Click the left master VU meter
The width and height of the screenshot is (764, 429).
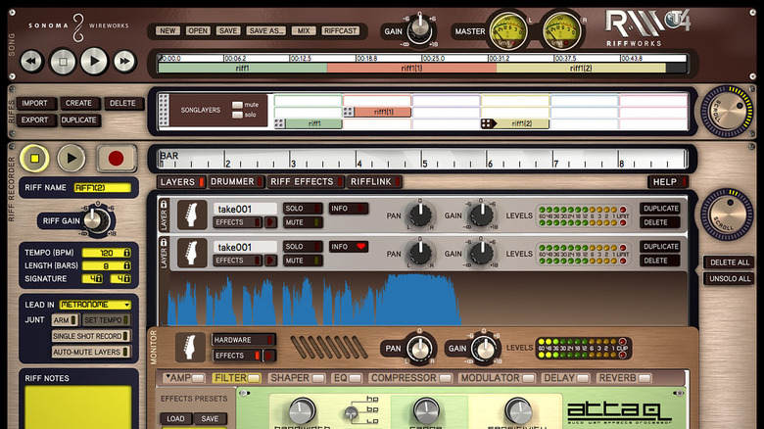click(x=508, y=31)
